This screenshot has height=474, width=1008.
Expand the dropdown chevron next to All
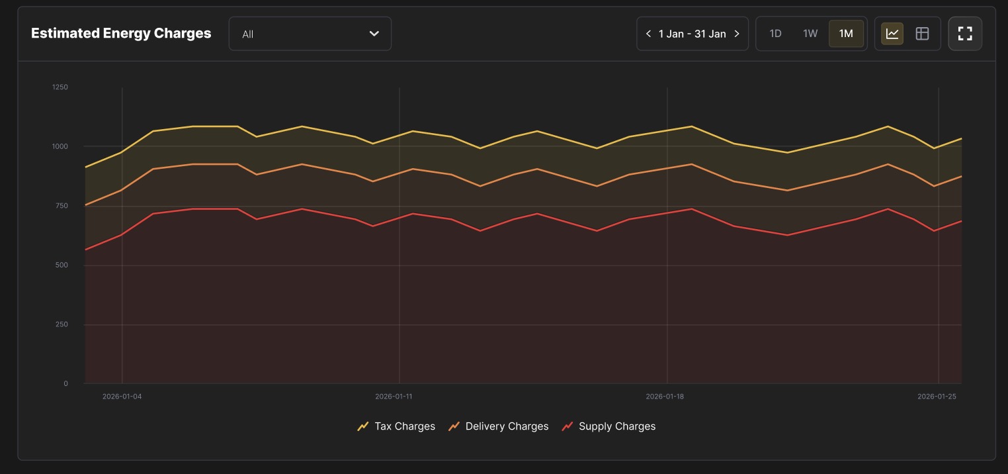pyautogui.click(x=374, y=34)
